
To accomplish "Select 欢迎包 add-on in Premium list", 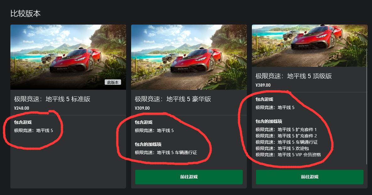I will click(282, 148).
